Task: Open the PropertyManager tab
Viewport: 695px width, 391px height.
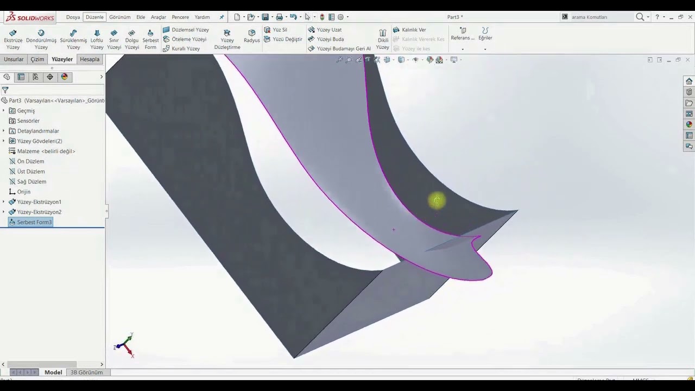Action: 21,77
